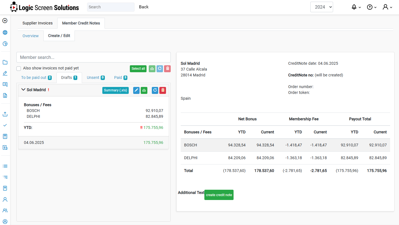
Task: Click the 'create credit note' button
Action: 219,195
